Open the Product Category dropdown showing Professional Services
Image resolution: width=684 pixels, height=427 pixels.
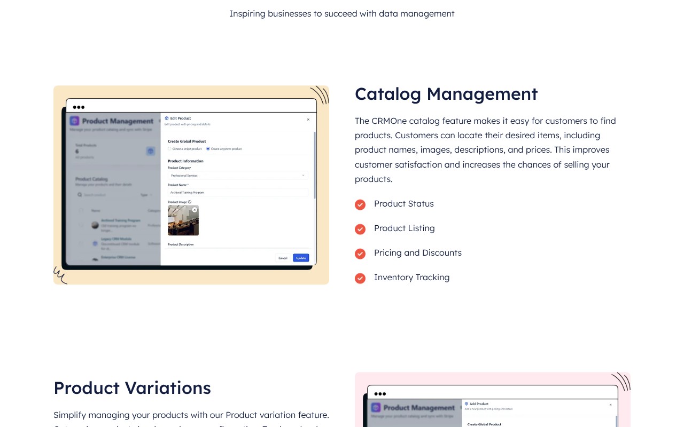[238, 175]
